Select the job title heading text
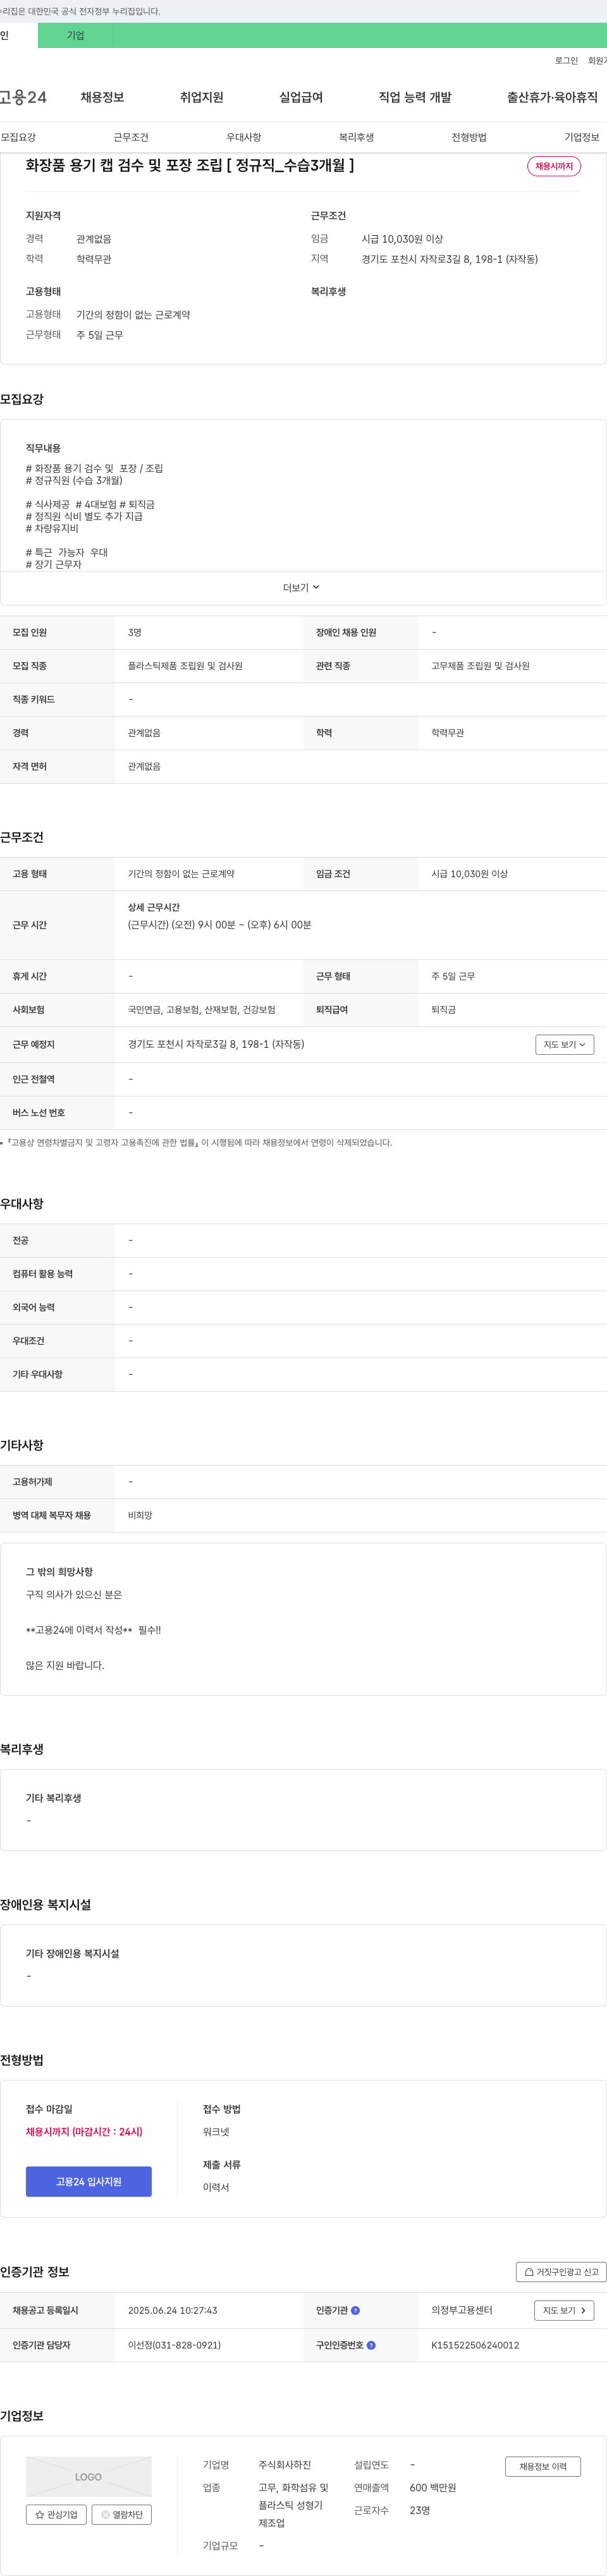Viewport: 607px width, 2576px height. 189,165
